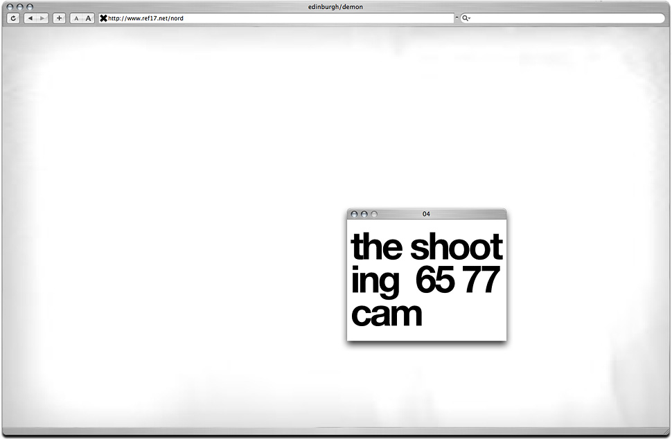The width and height of the screenshot is (672, 439).
Task: Close the main edinburgh/demon browser window
Action: [10, 6]
